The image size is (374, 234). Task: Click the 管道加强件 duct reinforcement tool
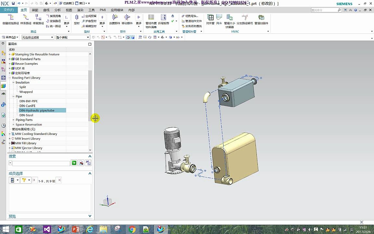(261, 19)
